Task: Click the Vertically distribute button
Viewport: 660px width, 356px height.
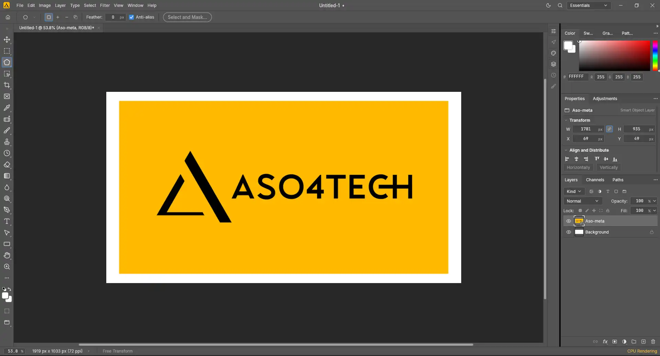Action: [x=609, y=168]
